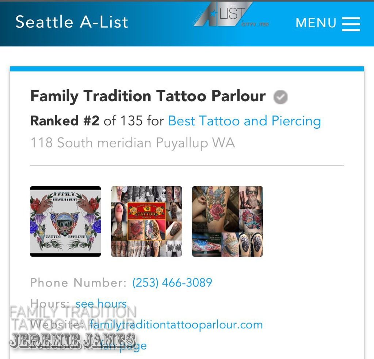Click the Website label text
374x359 pixels.
click(x=57, y=325)
